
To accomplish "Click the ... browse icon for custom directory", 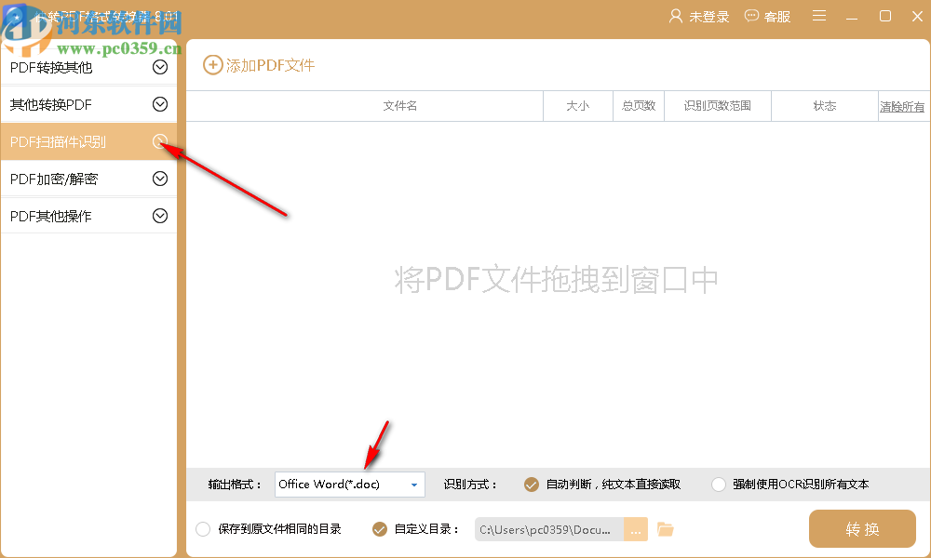I will pos(636,528).
